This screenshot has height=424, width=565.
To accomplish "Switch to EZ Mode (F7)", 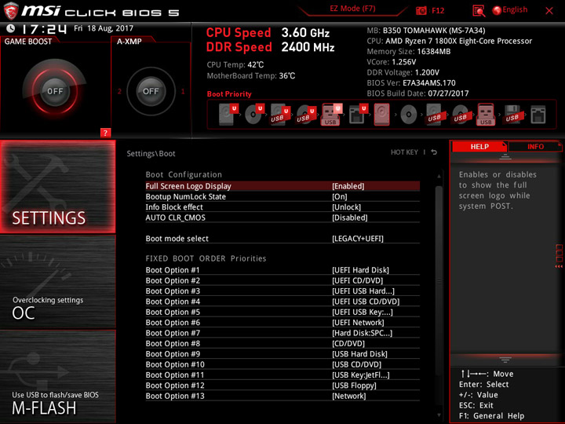I will tap(352, 9).
